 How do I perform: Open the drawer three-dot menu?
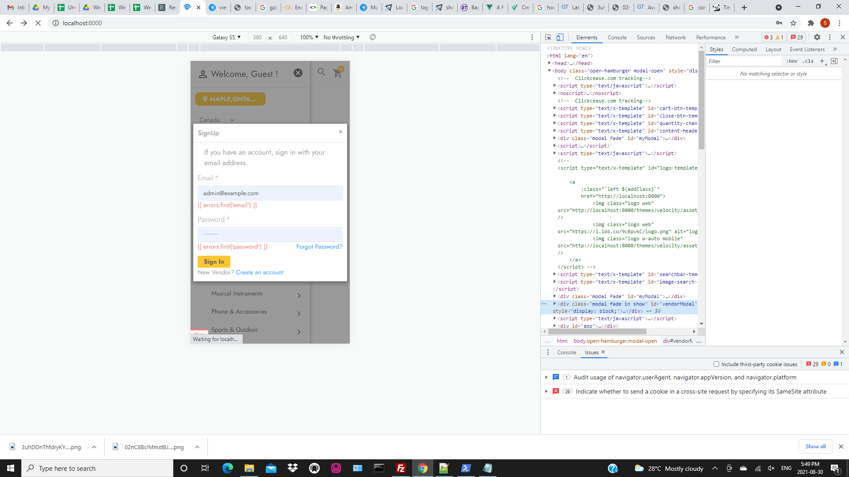(548, 352)
